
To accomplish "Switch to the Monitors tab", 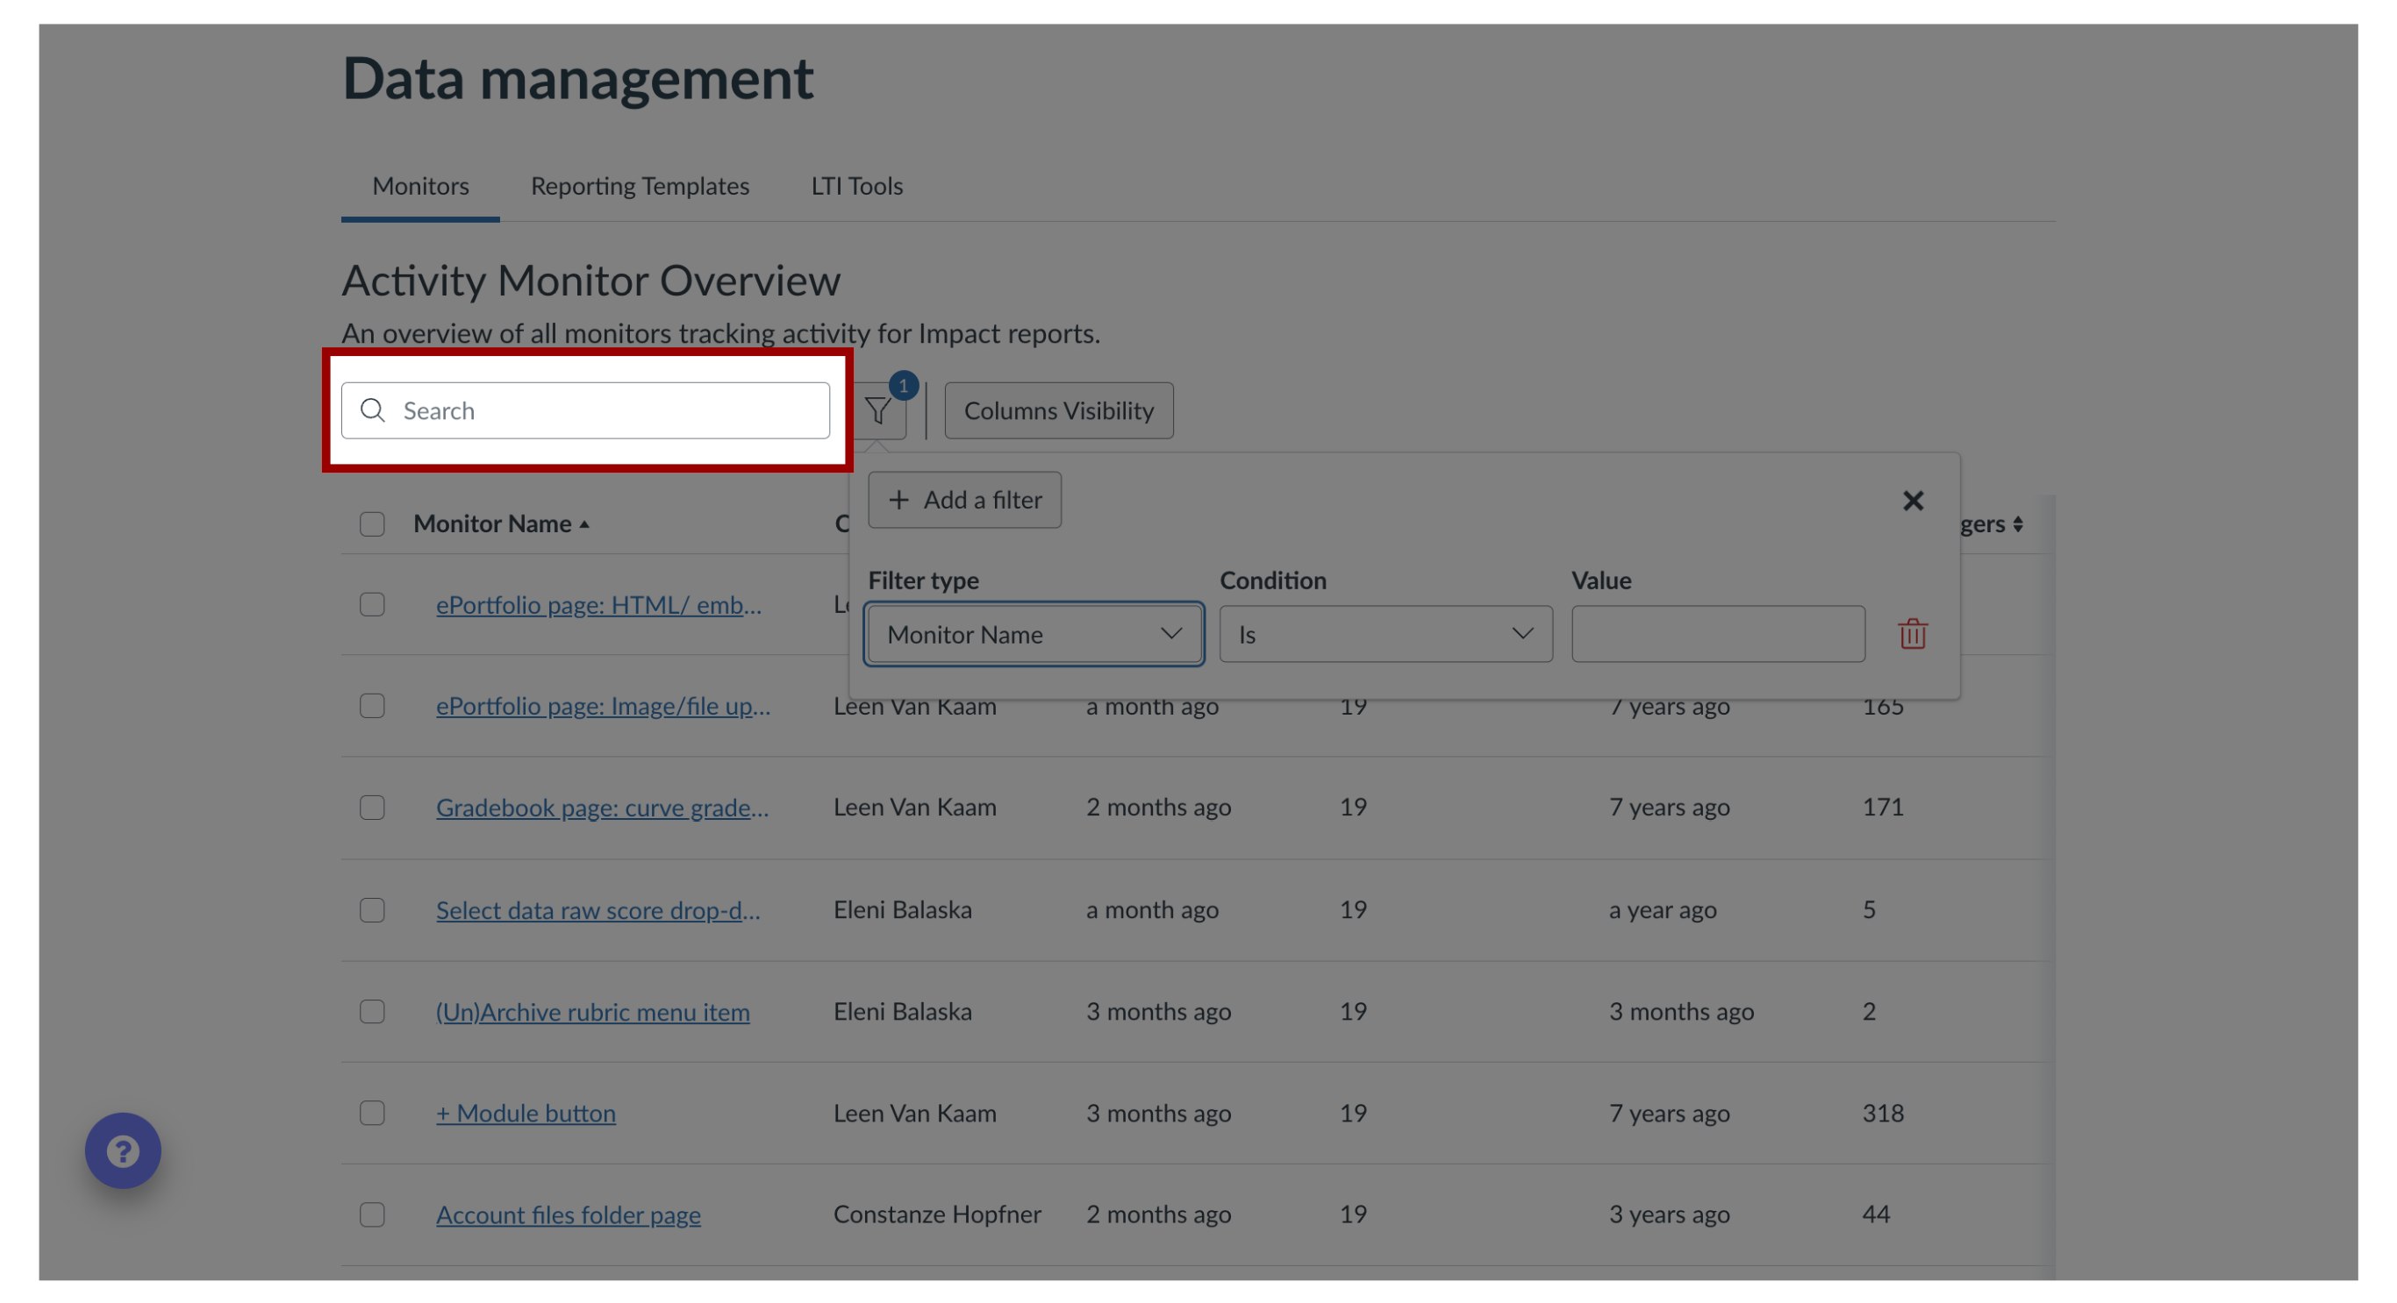I will coord(420,186).
